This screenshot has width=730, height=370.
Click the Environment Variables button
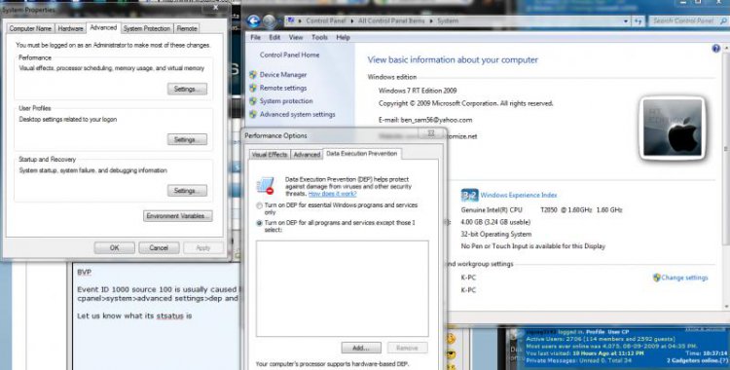tap(178, 216)
